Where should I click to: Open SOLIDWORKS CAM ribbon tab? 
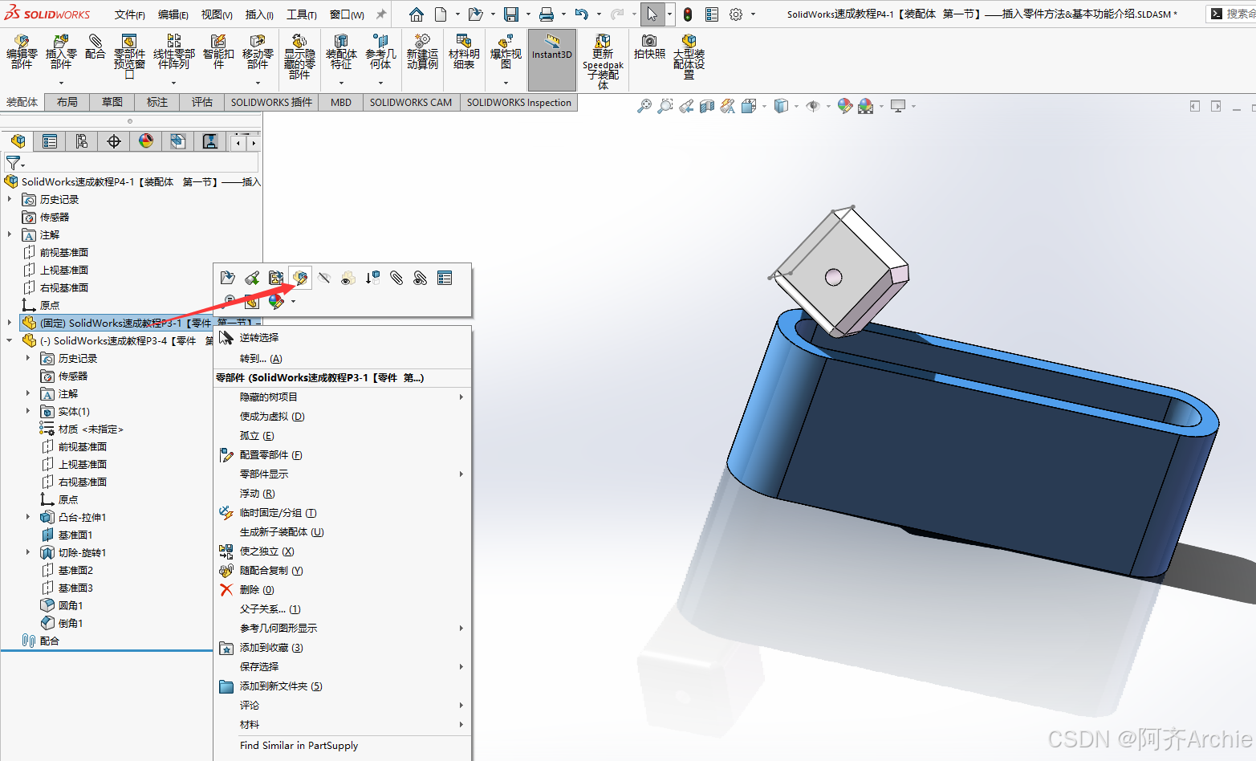click(411, 102)
